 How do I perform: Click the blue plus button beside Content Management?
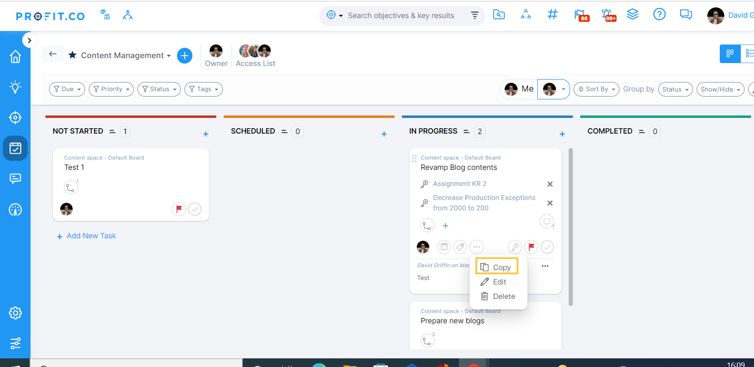[184, 55]
